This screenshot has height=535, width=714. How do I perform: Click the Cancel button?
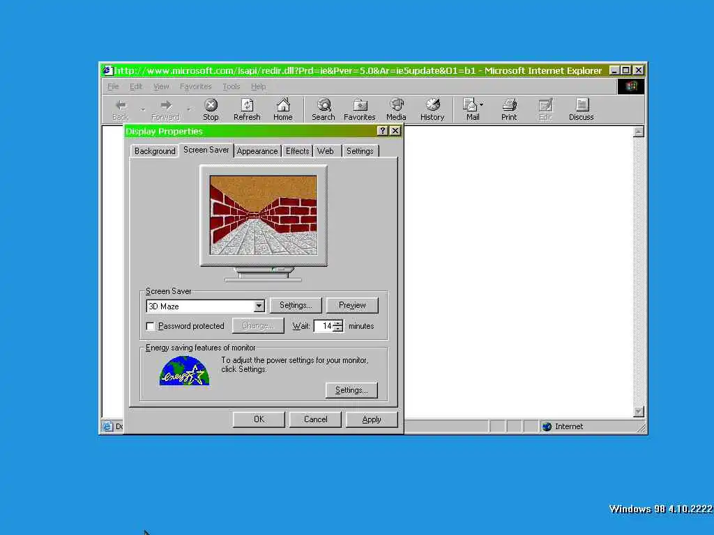click(316, 419)
